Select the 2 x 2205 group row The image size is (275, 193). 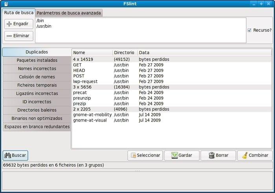pos(172,109)
